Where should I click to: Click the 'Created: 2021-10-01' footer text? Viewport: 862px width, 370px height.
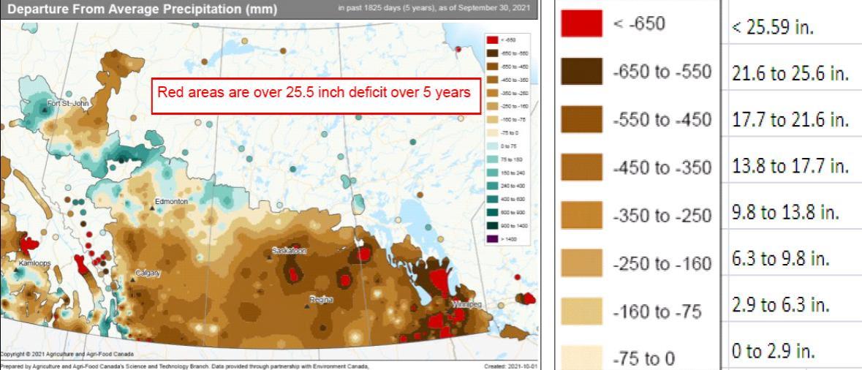[x=511, y=366]
